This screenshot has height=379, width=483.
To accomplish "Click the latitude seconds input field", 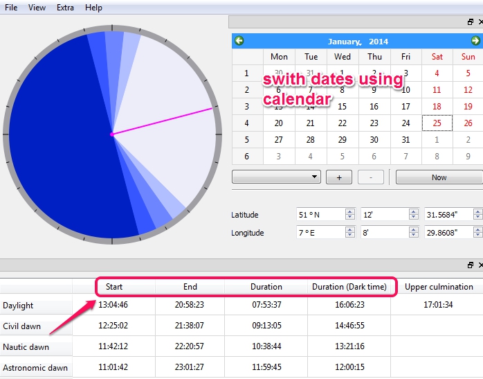I will [x=448, y=215].
